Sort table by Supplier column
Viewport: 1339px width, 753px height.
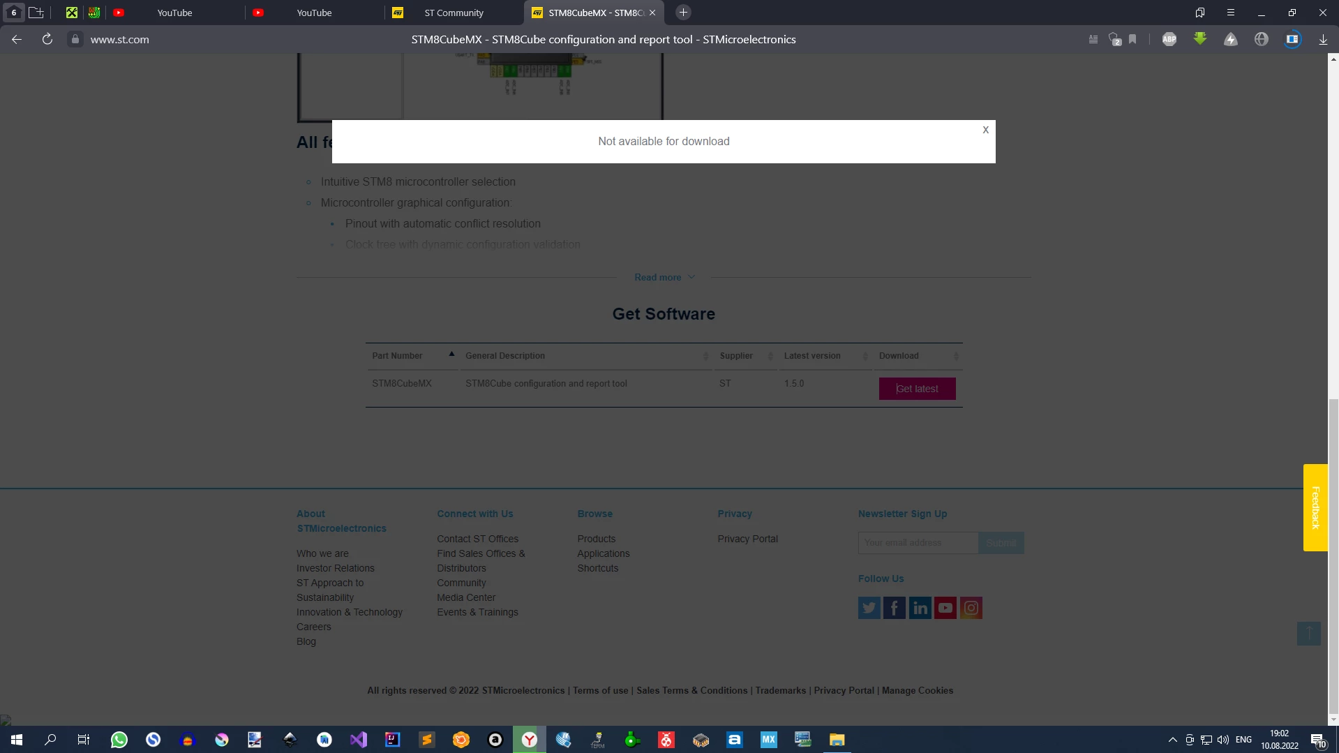tap(746, 356)
